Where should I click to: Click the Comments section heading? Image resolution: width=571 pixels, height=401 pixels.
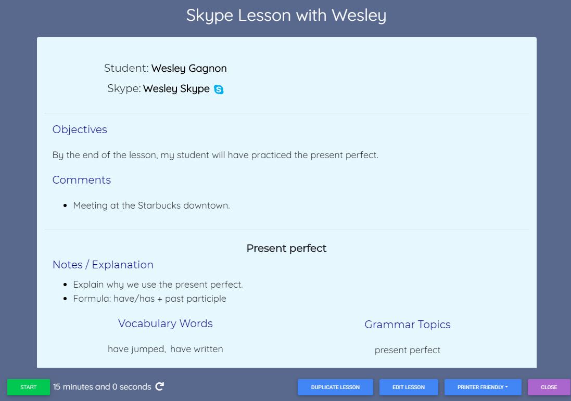[x=81, y=180]
